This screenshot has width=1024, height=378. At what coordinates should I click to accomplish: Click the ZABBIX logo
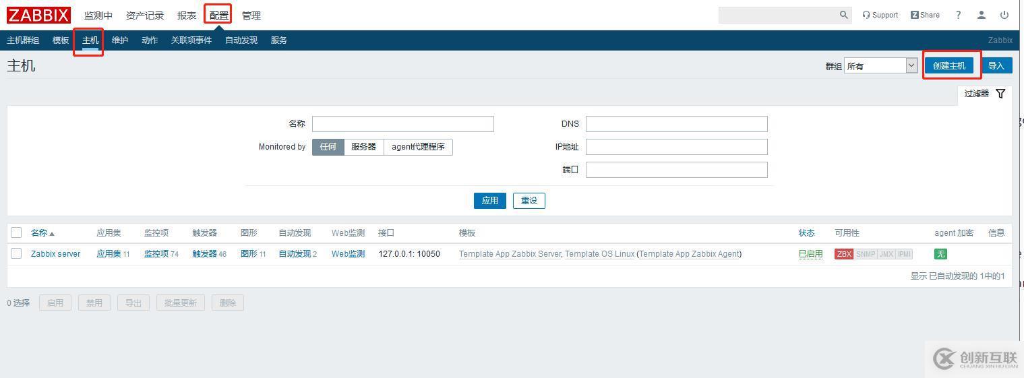pyautogui.click(x=38, y=15)
